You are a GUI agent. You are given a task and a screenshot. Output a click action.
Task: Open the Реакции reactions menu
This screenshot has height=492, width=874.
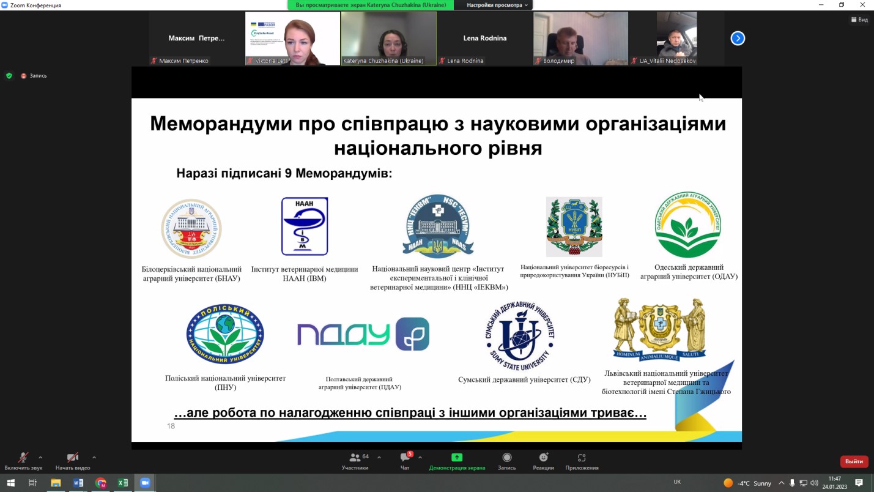pyautogui.click(x=543, y=461)
